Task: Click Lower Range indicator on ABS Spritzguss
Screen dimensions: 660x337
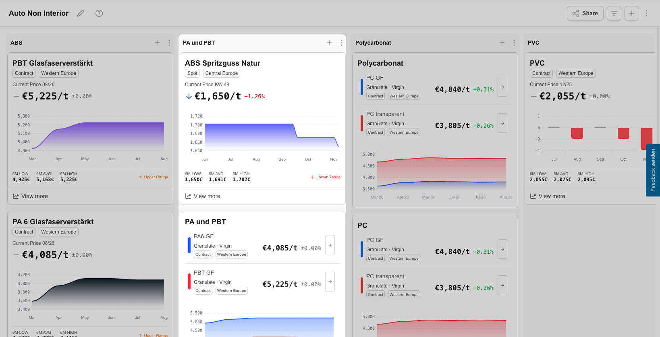Action: point(326,177)
